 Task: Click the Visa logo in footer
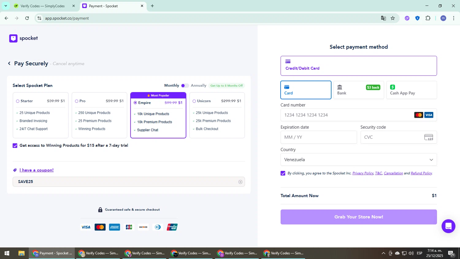tap(86, 227)
